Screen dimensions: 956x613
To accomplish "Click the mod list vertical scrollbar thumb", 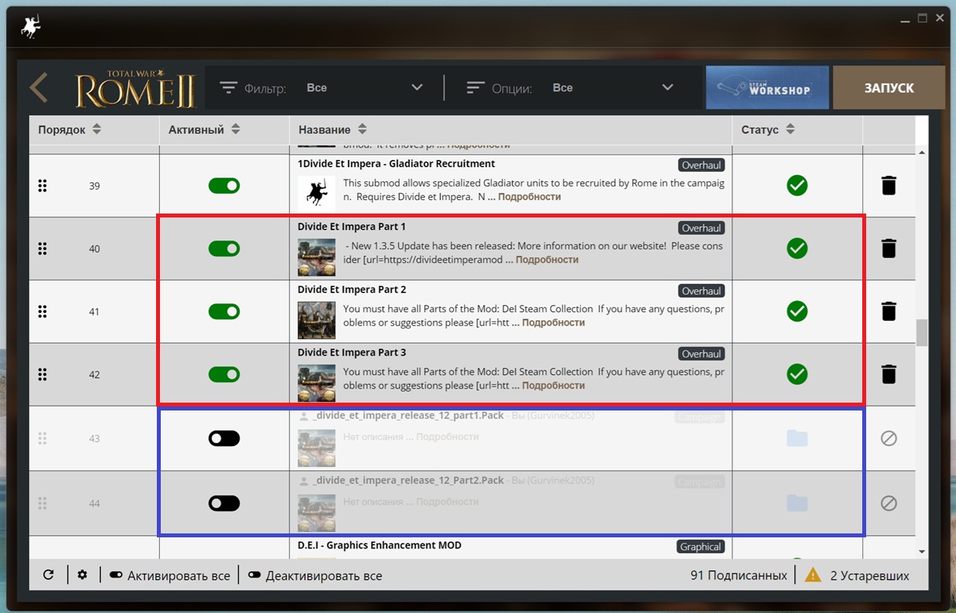I will click(x=921, y=332).
